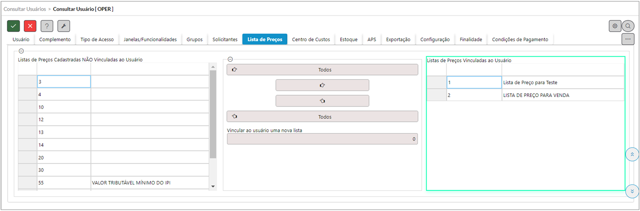This screenshot has height=211, width=640.
Task: Click the double chevron down round button
Action: (632, 191)
